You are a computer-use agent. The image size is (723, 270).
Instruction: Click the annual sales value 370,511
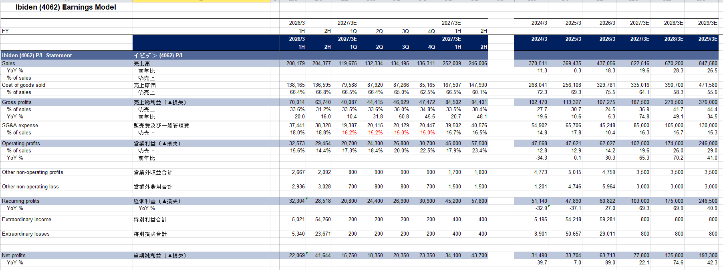pos(538,63)
